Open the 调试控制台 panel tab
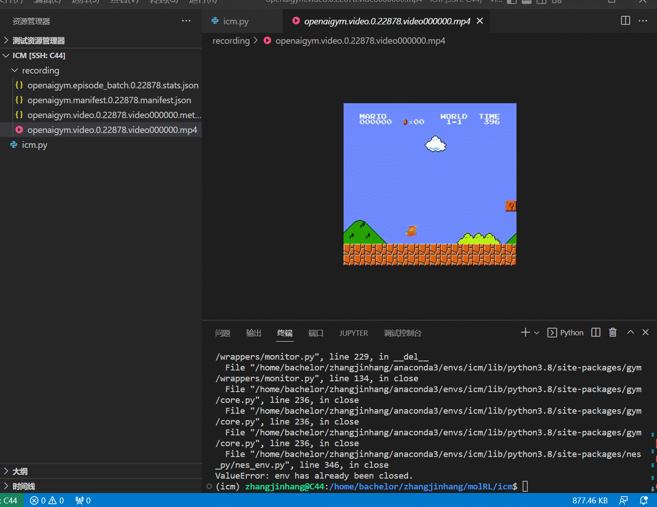The height and width of the screenshot is (507, 657). (403, 333)
